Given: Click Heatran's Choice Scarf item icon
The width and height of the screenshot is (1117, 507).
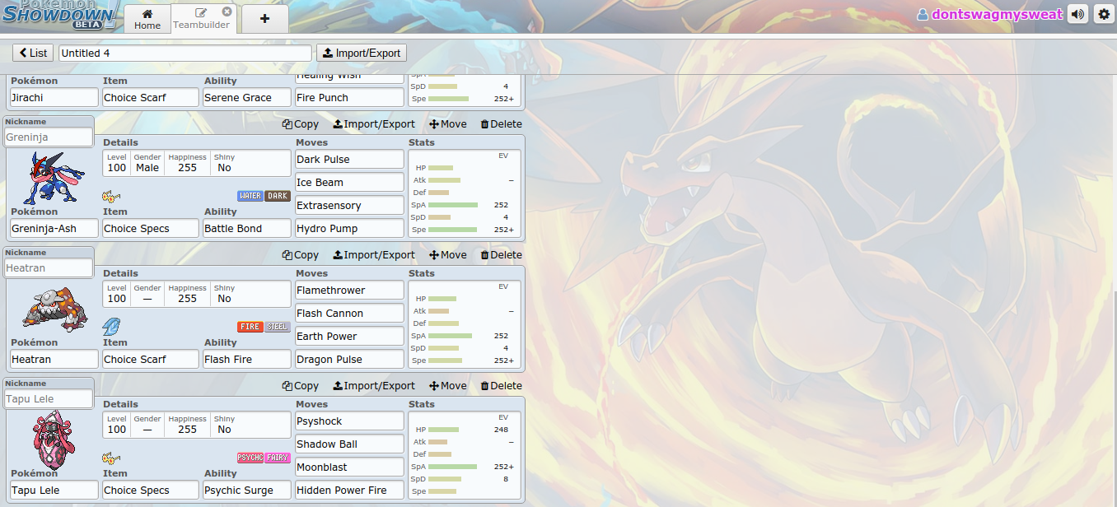Looking at the screenshot, I should 111,326.
